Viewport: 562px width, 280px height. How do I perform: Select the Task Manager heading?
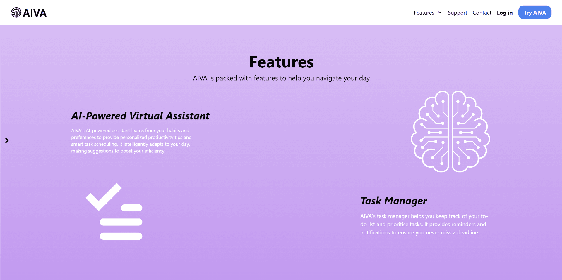[393, 201]
